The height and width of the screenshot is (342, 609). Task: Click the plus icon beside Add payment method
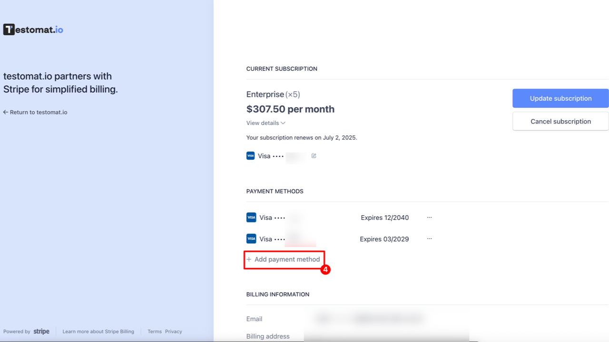tap(249, 259)
